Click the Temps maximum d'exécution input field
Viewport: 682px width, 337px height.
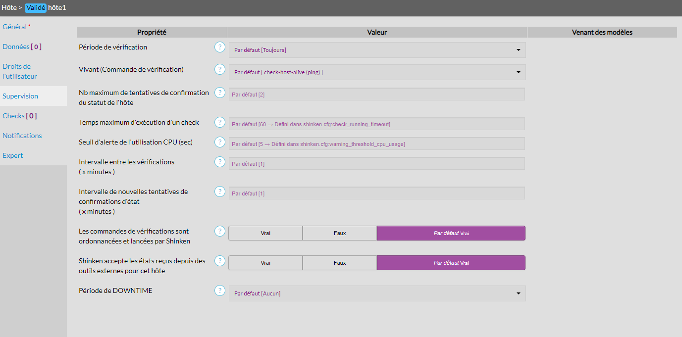click(x=376, y=124)
